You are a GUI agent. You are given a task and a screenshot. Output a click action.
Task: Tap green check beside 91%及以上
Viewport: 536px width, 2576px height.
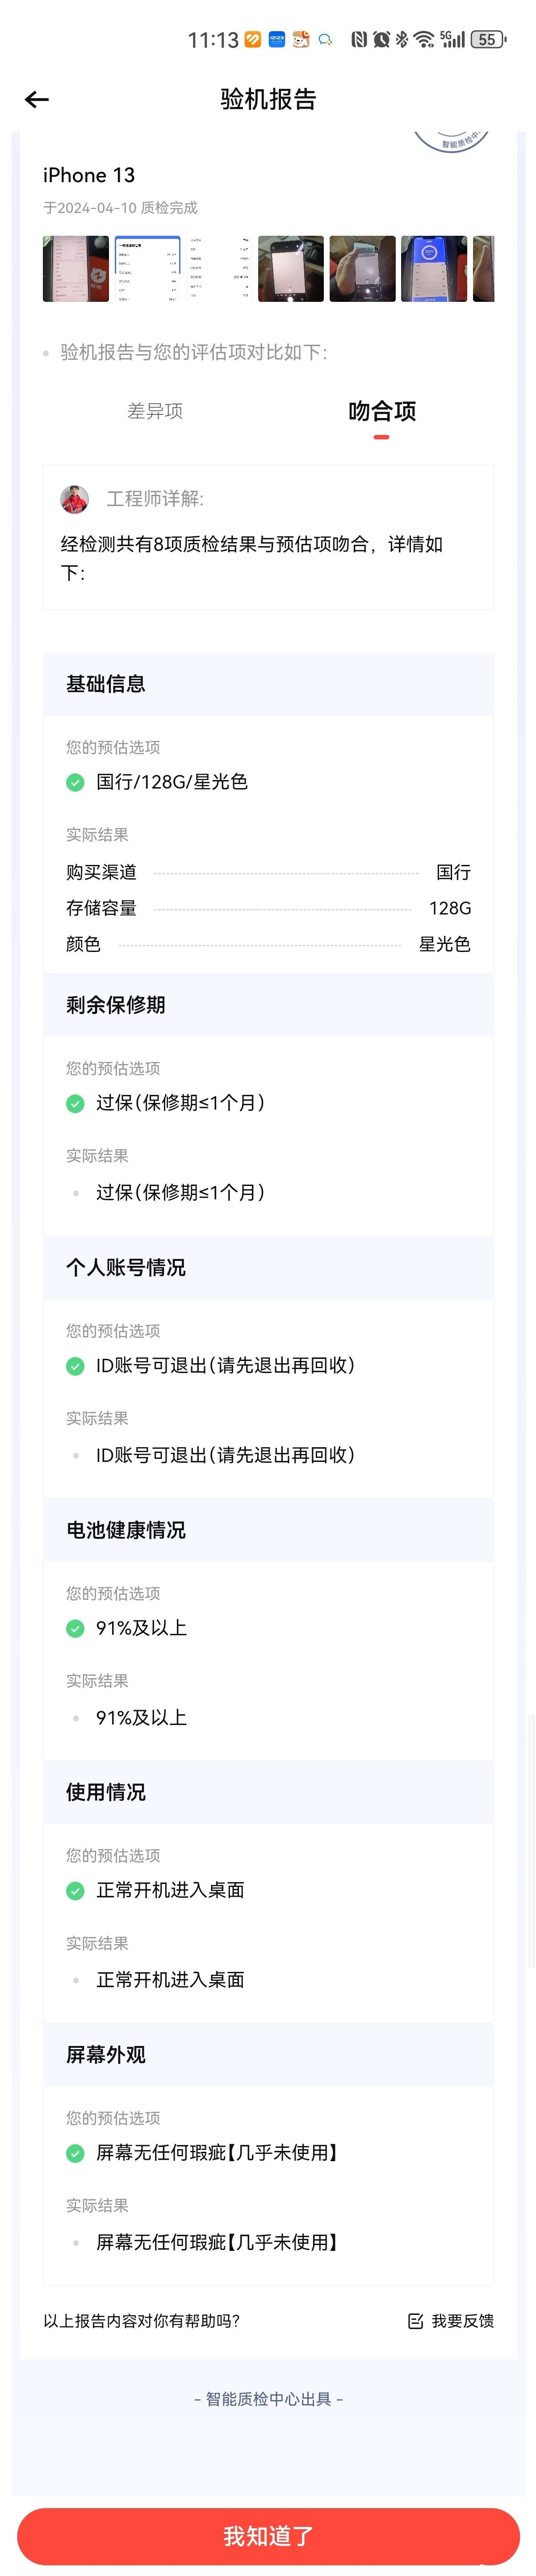75,1628
